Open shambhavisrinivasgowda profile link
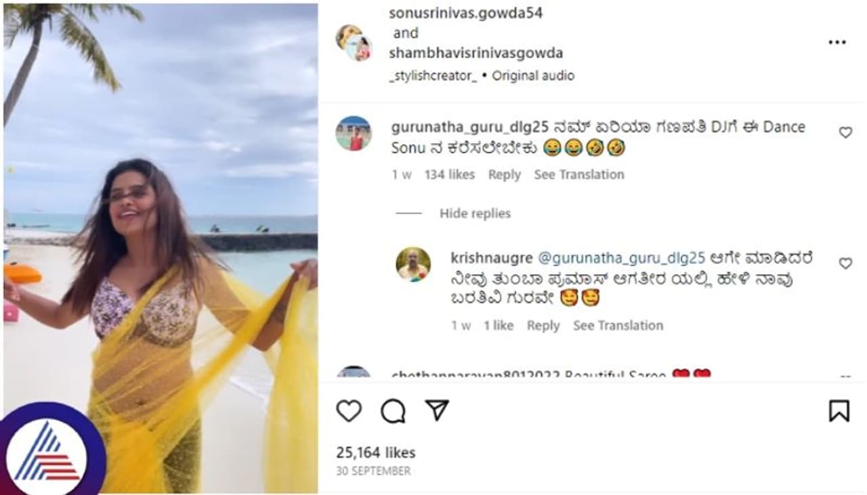 (x=475, y=53)
